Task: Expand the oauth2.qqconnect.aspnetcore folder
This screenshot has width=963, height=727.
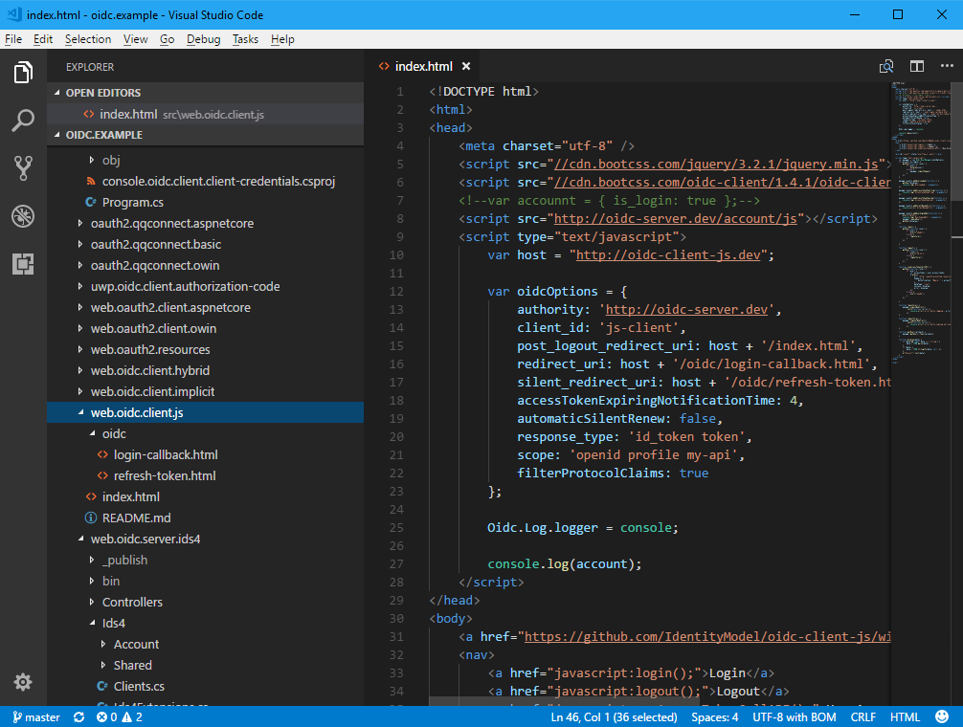Action: click(x=80, y=223)
